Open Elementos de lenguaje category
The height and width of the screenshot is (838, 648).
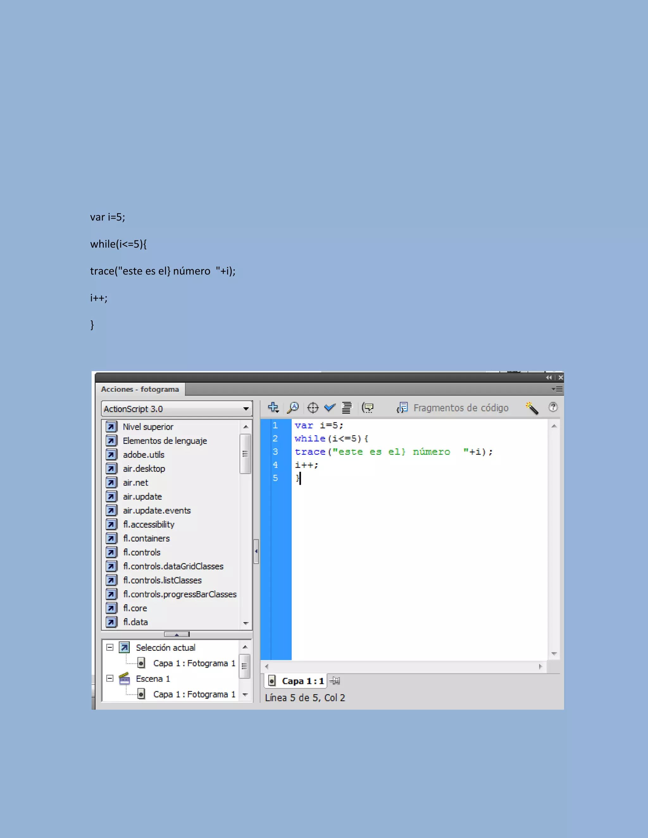coord(165,441)
